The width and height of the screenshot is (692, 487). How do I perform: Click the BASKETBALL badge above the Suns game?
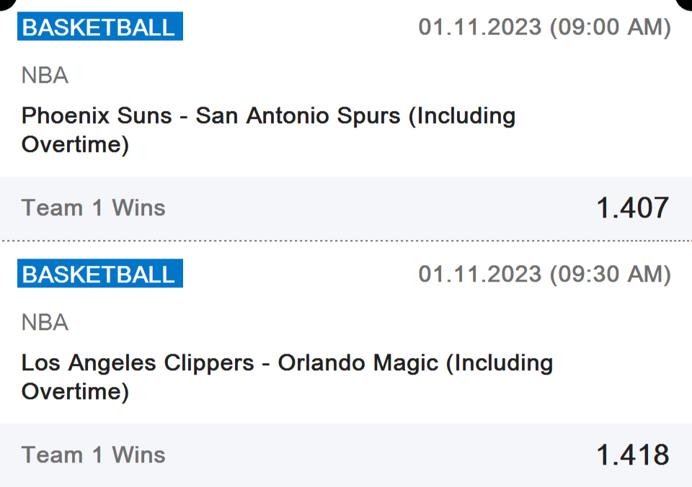point(99,27)
